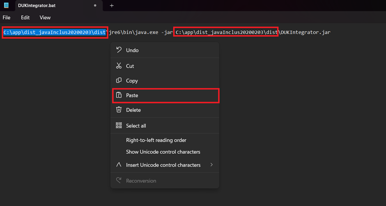This screenshot has height=206, width=386.
Task: Open the File menu
Action: (7, 18)
